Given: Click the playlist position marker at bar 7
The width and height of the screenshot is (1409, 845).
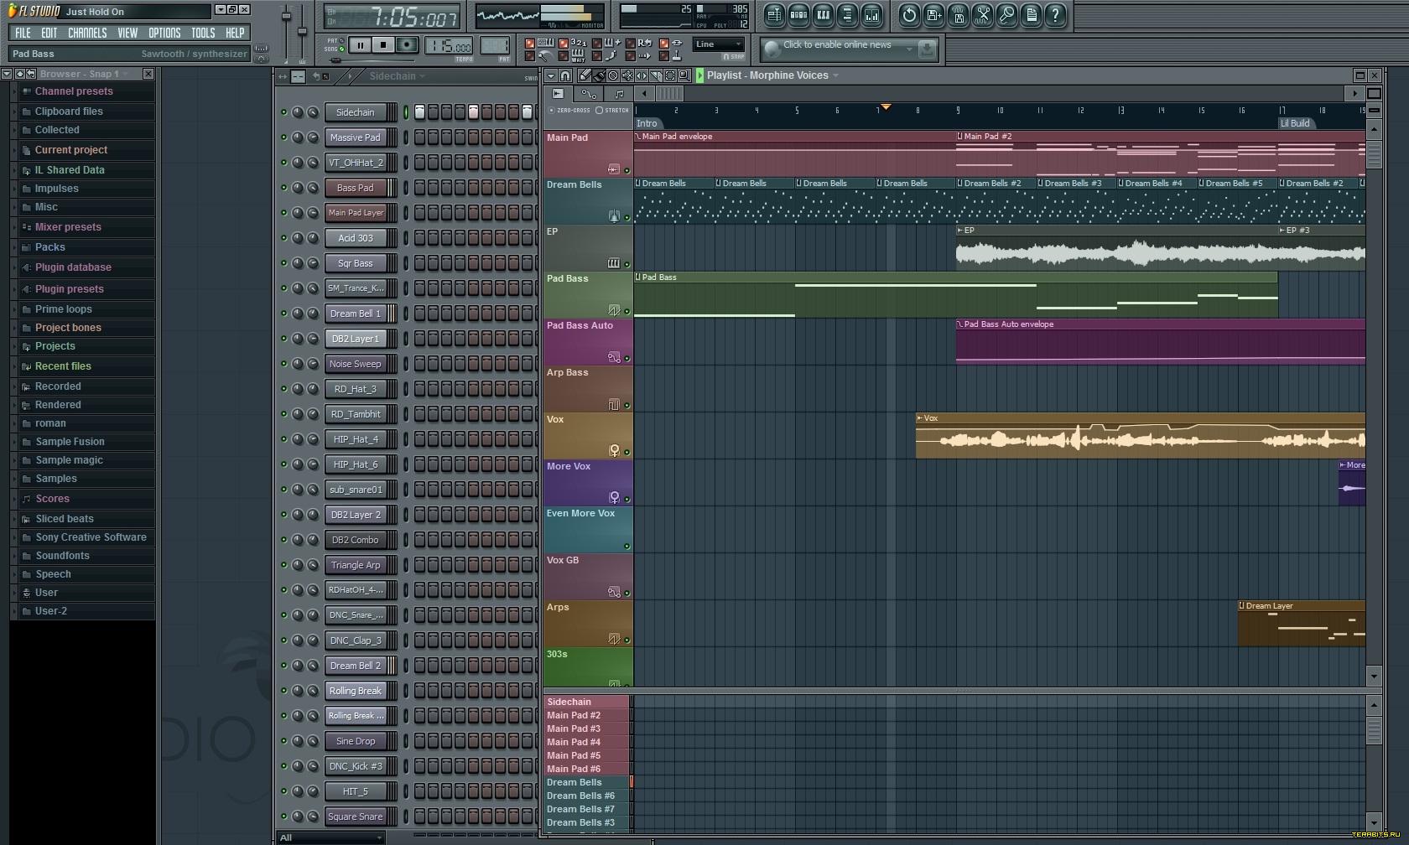Looking at the screenshot, I should [886, 108].
